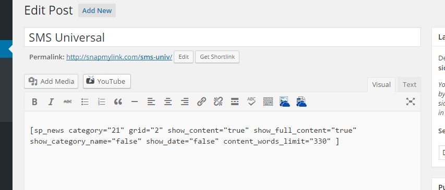Insert a numbered list

[101, 102]
